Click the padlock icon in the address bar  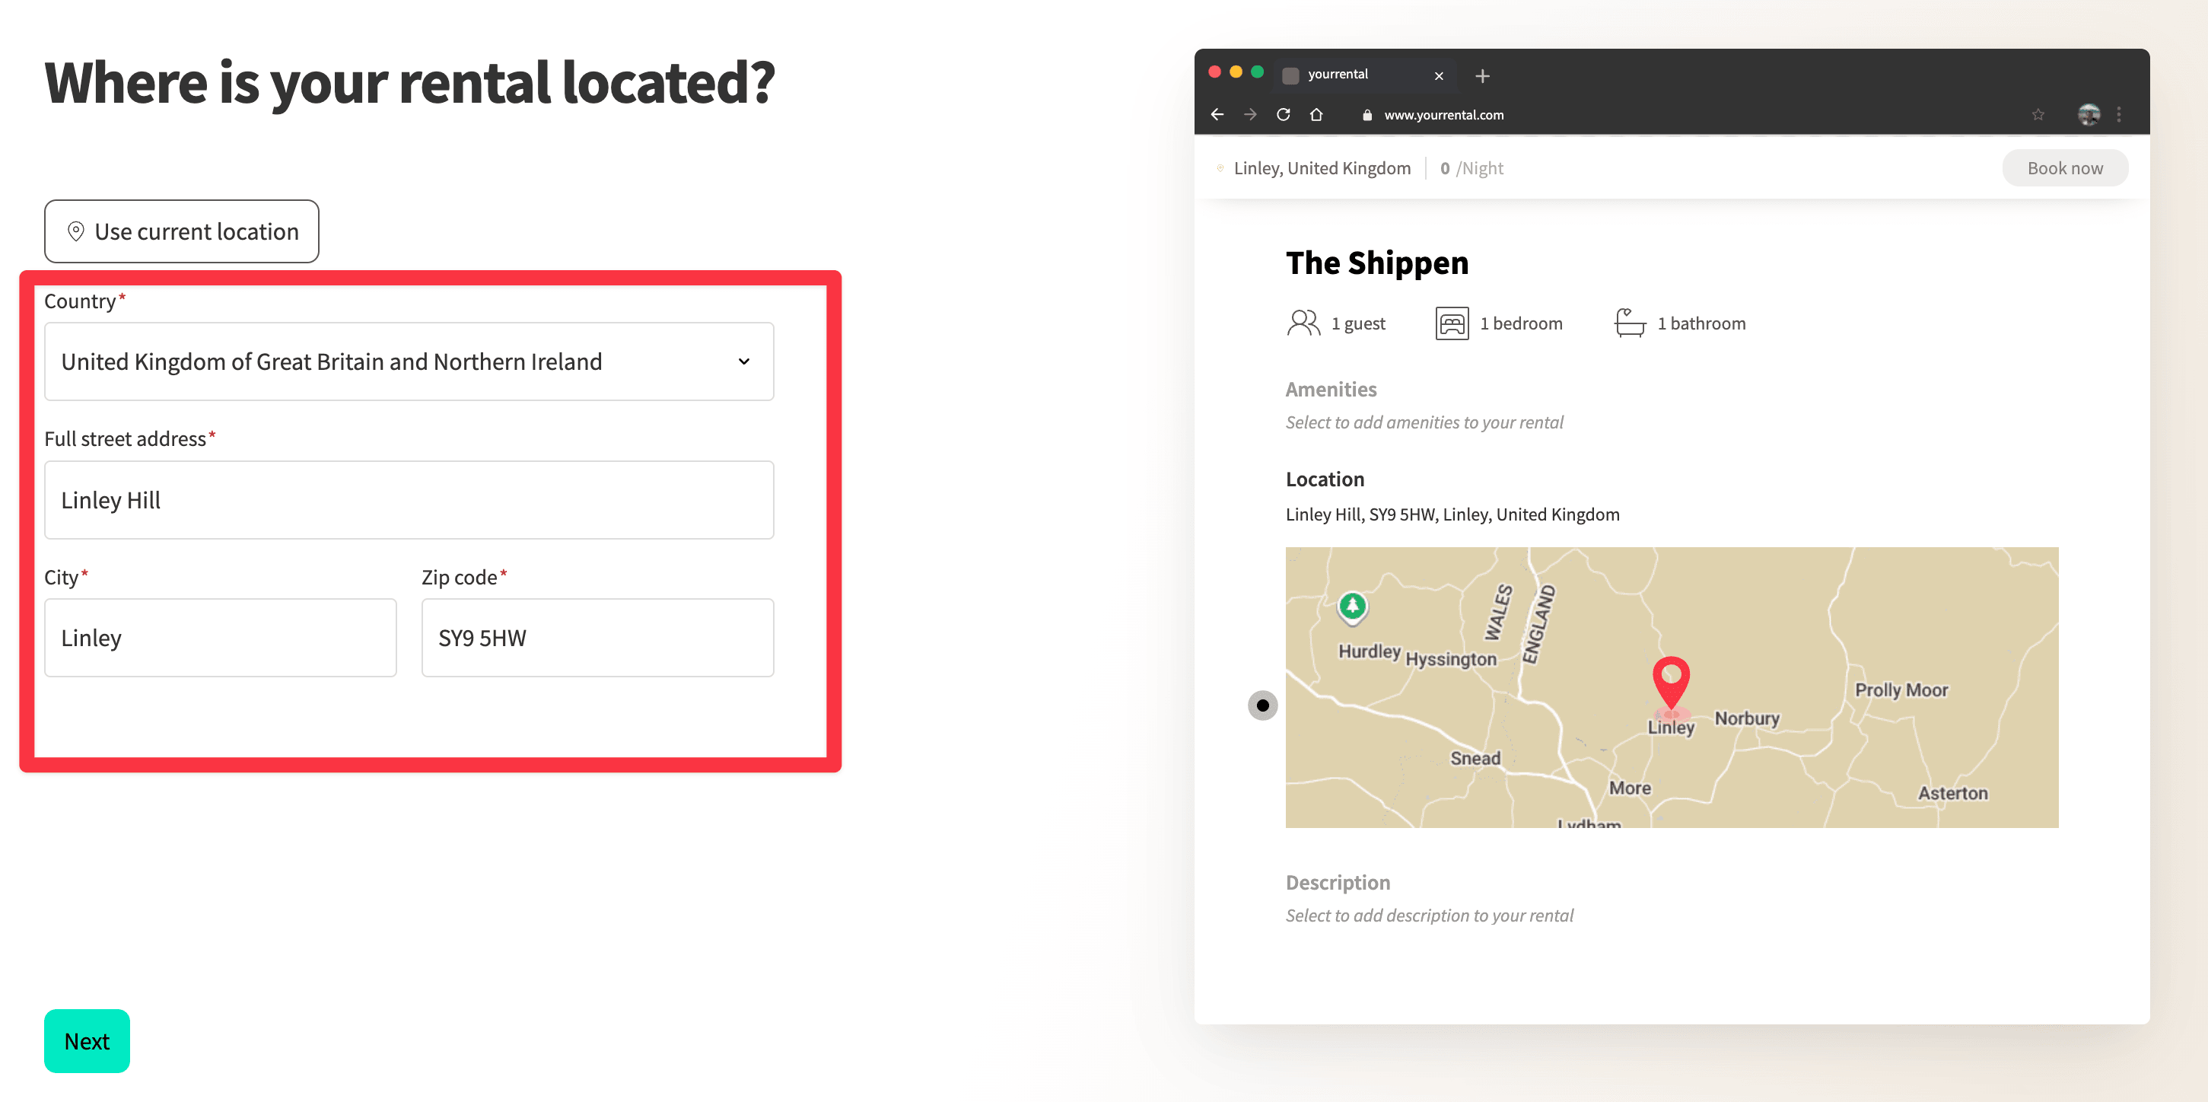(x=1367, y=114)
